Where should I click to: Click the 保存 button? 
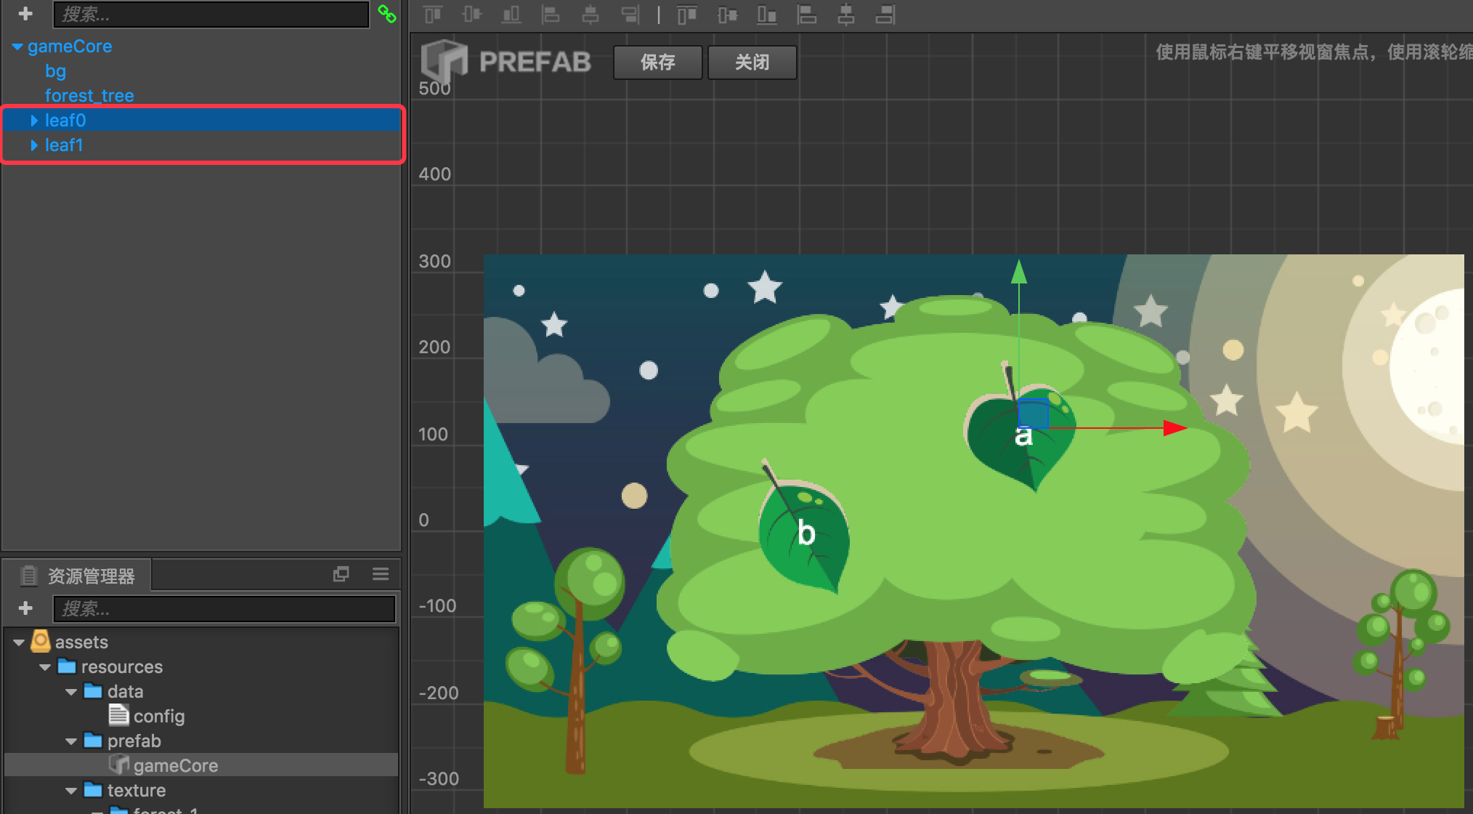point(657,63)
